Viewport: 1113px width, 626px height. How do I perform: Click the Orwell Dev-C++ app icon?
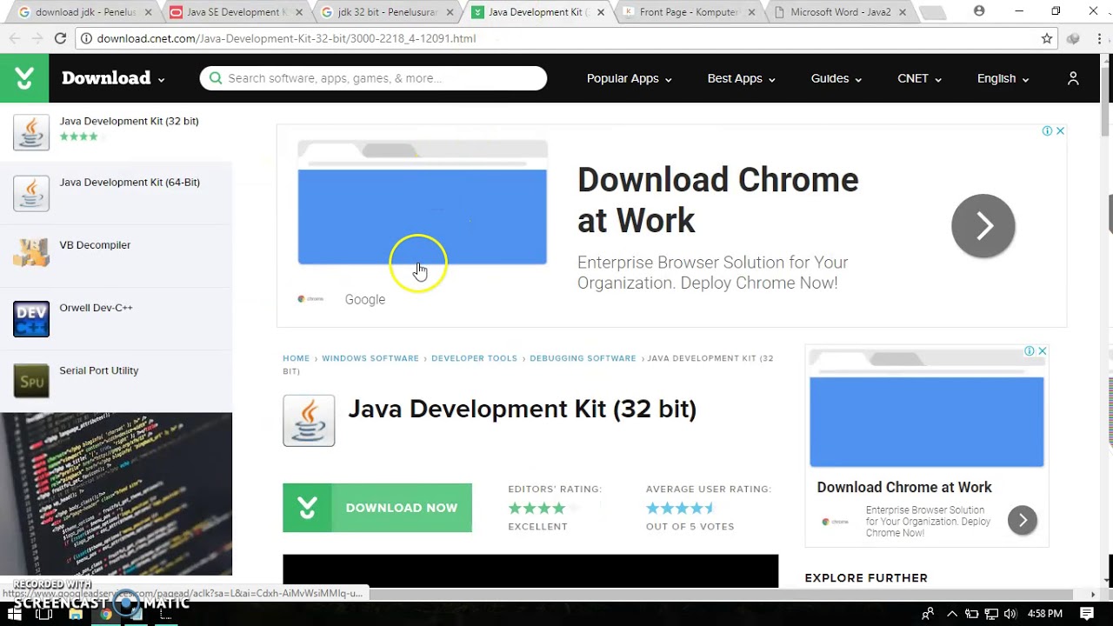[x=31, y=319]
